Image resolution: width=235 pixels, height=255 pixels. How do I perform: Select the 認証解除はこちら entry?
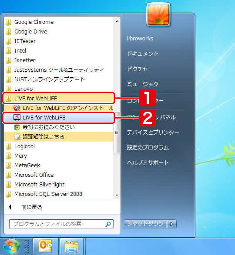coord(59,137)
